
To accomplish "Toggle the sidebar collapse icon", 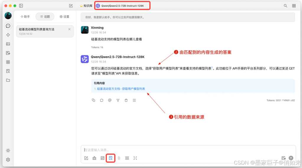I will pos(21,6).
